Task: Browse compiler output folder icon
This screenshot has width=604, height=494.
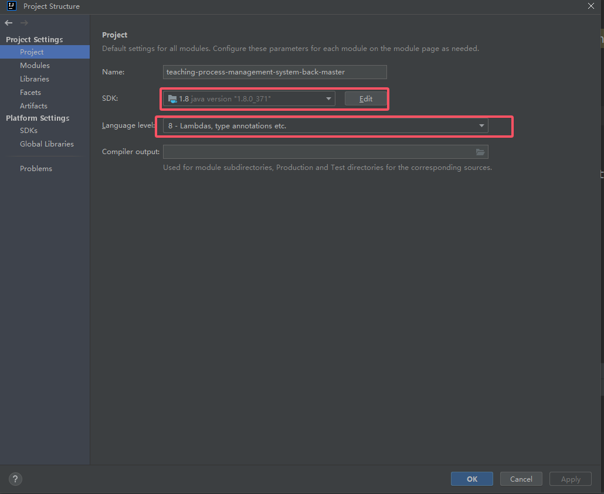Action: 480,152
